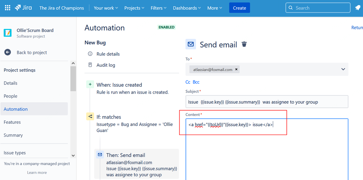363x180 pixels.
Task: Click the Rule details info icon
Action: [90, 54]
